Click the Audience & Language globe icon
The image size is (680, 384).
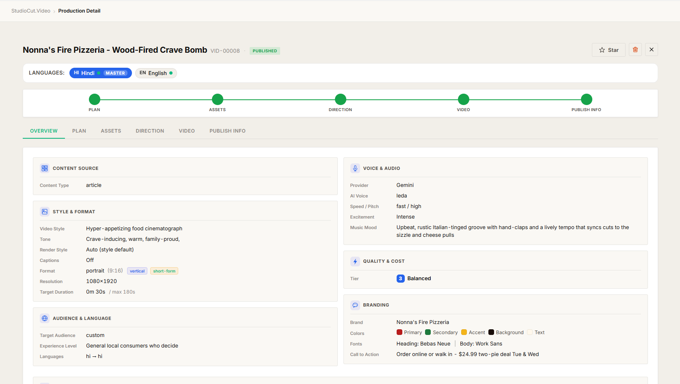[45, 318]
